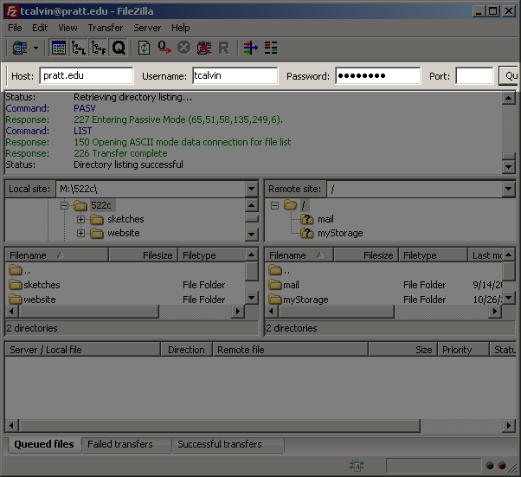Click Server / Local file column header
Viewport: 521px width, 477px height.
click(83, 350)
